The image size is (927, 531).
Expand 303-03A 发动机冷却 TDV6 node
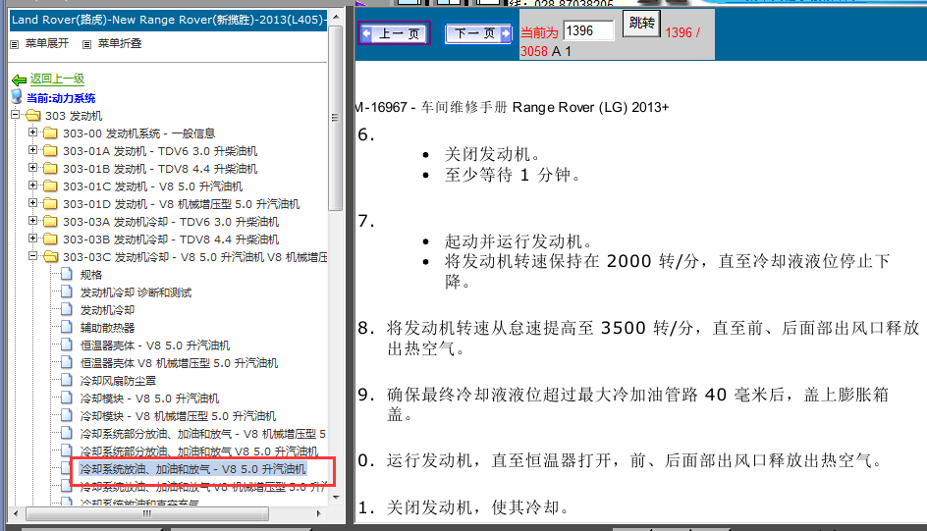33,221
